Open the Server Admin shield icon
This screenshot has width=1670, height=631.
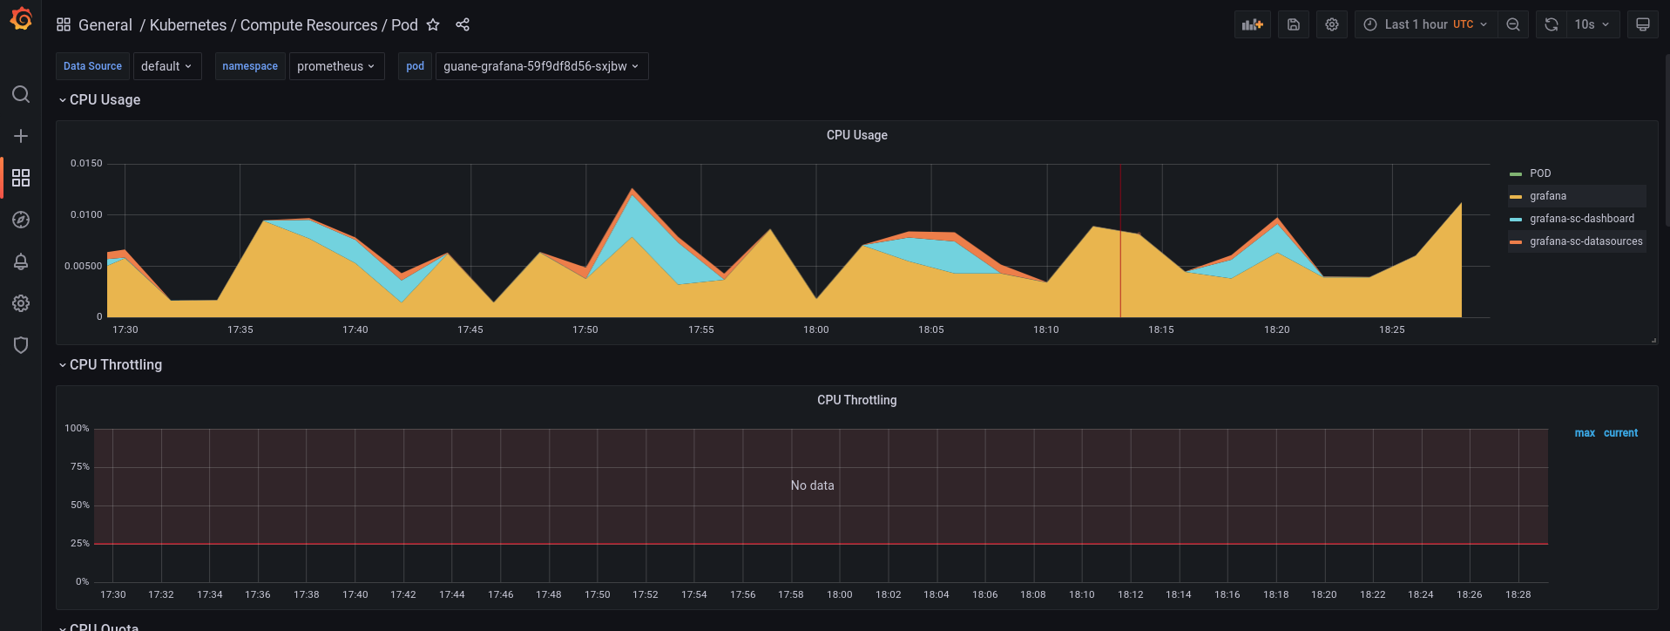pyautogui.click(x=21, y=345)
